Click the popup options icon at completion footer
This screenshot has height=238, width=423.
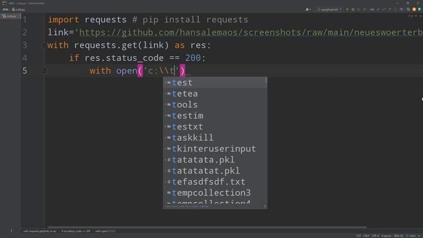pos(265,206)
